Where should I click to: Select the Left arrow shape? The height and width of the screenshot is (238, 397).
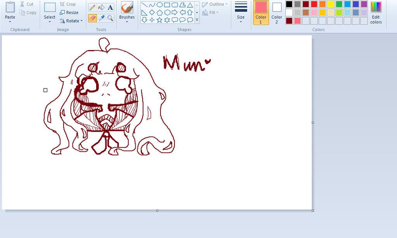(x=182, y=12)
